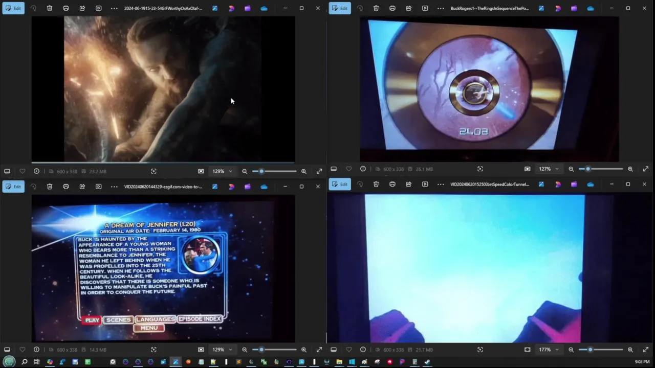Show file info in the BuckRogers window
Image resolution: width=655 pixels, height=368 pixels.
363,169
